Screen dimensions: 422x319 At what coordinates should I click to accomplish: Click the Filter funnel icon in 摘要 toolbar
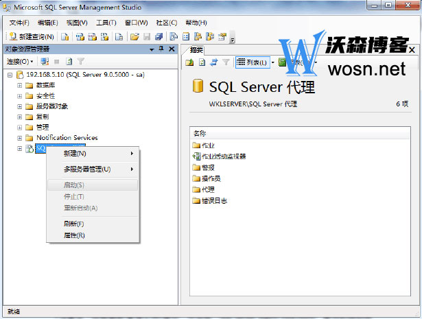coord(226,62)
